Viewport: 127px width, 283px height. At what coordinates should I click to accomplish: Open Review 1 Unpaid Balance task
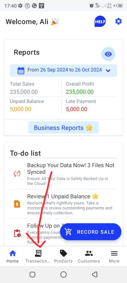[63, 204]
